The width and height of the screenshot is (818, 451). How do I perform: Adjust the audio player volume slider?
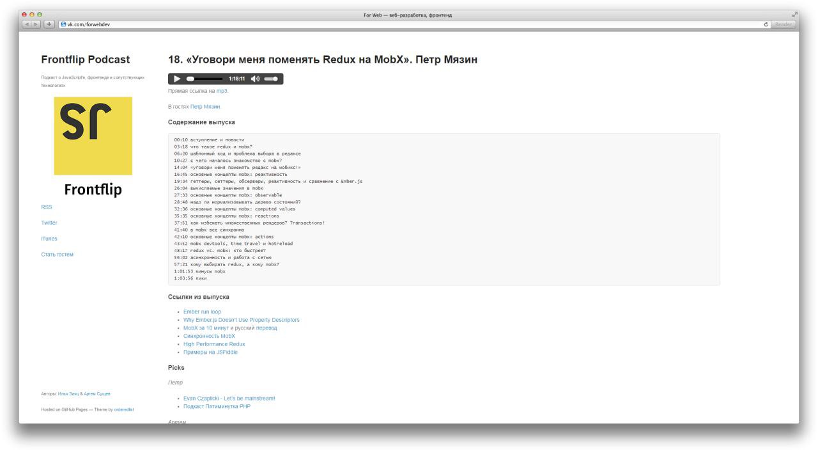point(271,79)
